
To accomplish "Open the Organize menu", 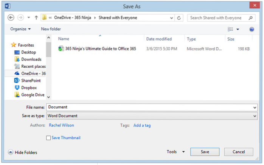I will 20,29.
